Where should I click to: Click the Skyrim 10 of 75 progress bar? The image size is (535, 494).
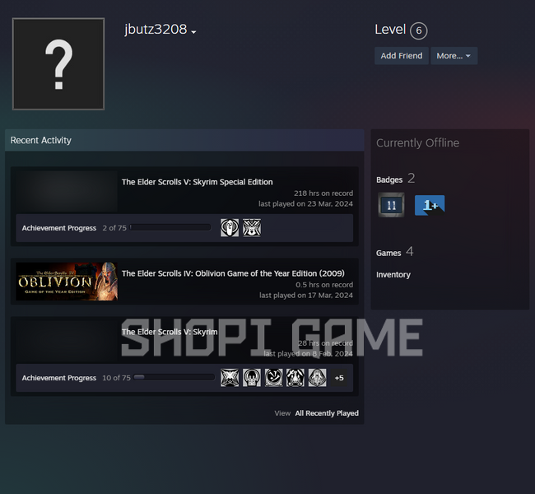[174, 377]
